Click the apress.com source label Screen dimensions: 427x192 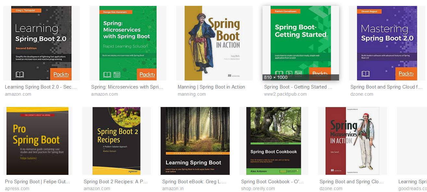click(x=17, y=188)
